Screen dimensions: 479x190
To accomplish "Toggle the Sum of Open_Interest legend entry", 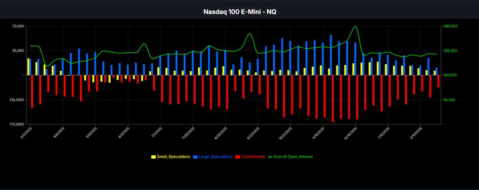I will [x=291, y=157].
